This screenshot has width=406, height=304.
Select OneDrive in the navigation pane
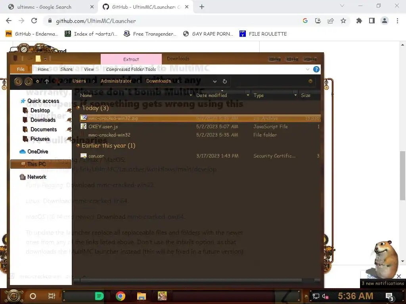38,152
